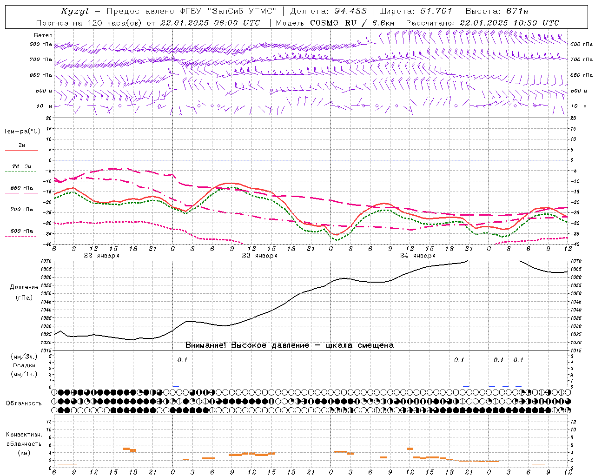This screenshot has height=476, width=595.
Task: Click the "22 января" date label
Action: point(101,256)
